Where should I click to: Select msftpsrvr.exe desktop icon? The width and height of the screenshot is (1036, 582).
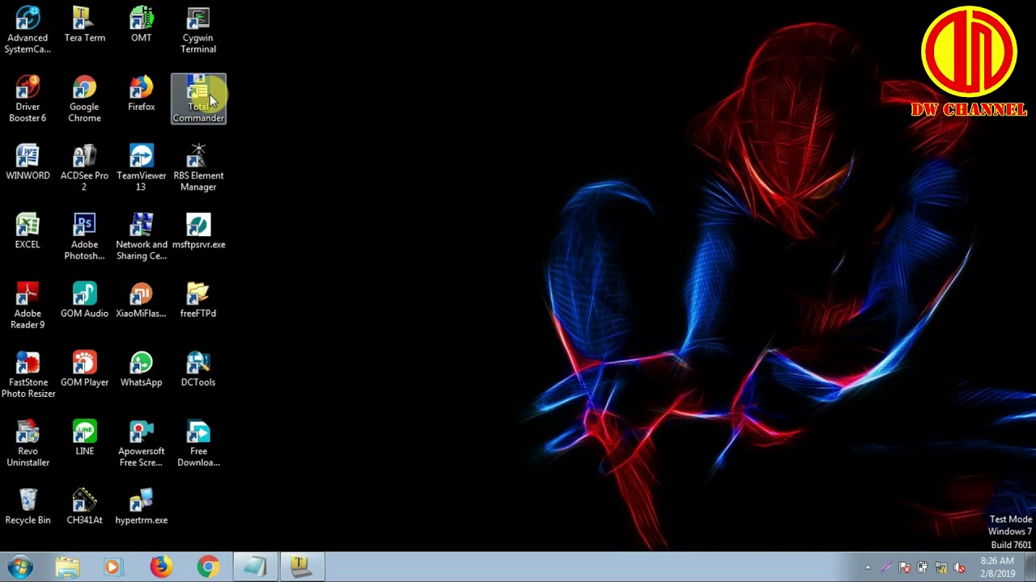(x=198, y=230)
